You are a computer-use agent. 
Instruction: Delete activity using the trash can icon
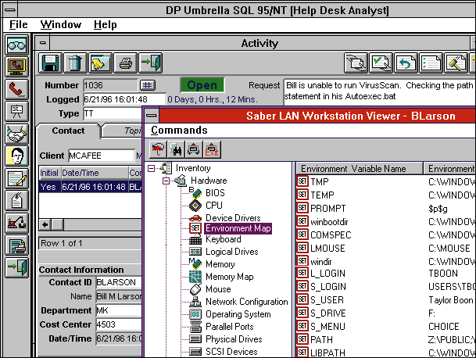(75, 63)
